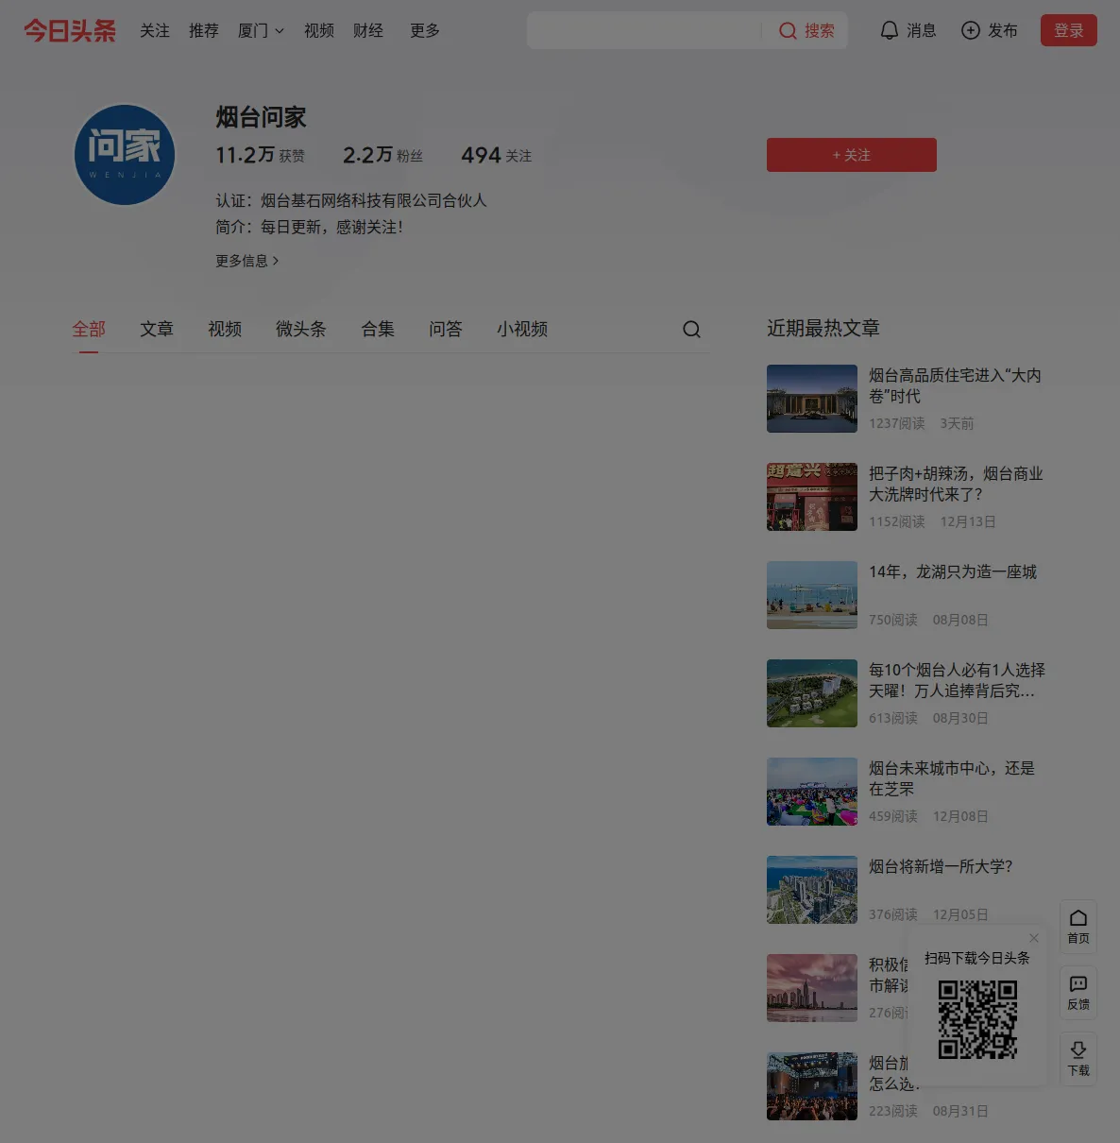Image resolution: width=1120 pixels, height=1143 pixels.
Task: Click the 发布 plus icon
Action: pyautogui.click(x=970, y=30)
